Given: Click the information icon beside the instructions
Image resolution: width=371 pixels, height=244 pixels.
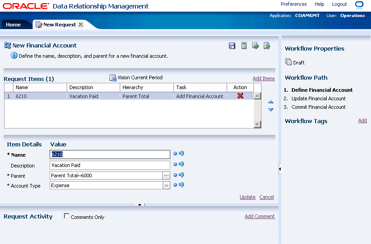Looking at the screenshot, I should point(14,56).
